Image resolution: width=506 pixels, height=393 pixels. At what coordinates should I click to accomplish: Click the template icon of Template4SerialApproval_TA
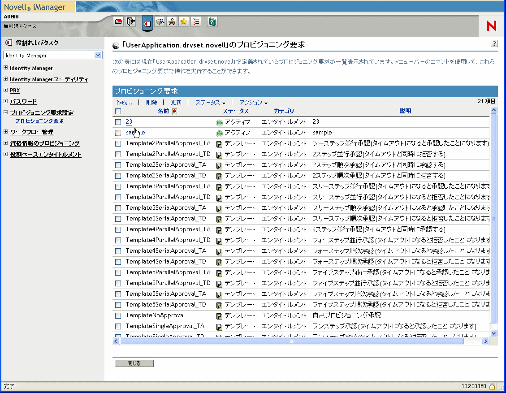click(219, 252)
